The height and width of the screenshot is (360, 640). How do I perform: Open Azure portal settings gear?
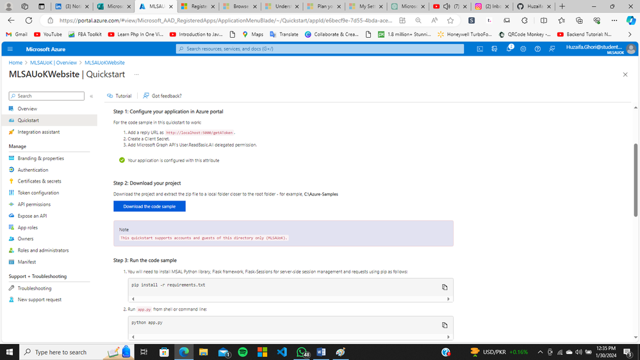[x=523, y=49]
